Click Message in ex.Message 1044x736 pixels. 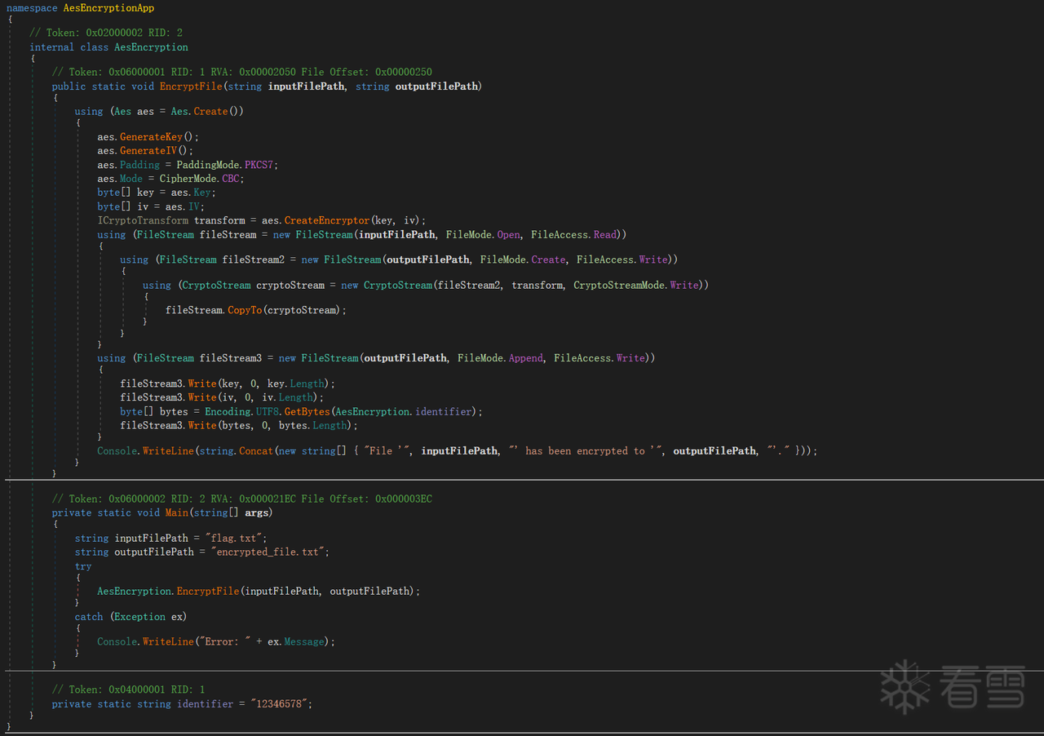[x=304, y=642]
